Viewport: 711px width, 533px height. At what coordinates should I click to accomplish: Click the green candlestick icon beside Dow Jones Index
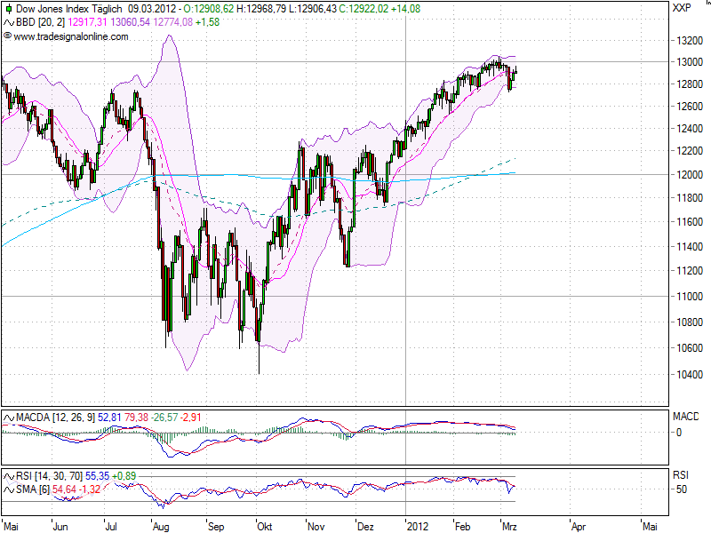[x=9, y=9]
